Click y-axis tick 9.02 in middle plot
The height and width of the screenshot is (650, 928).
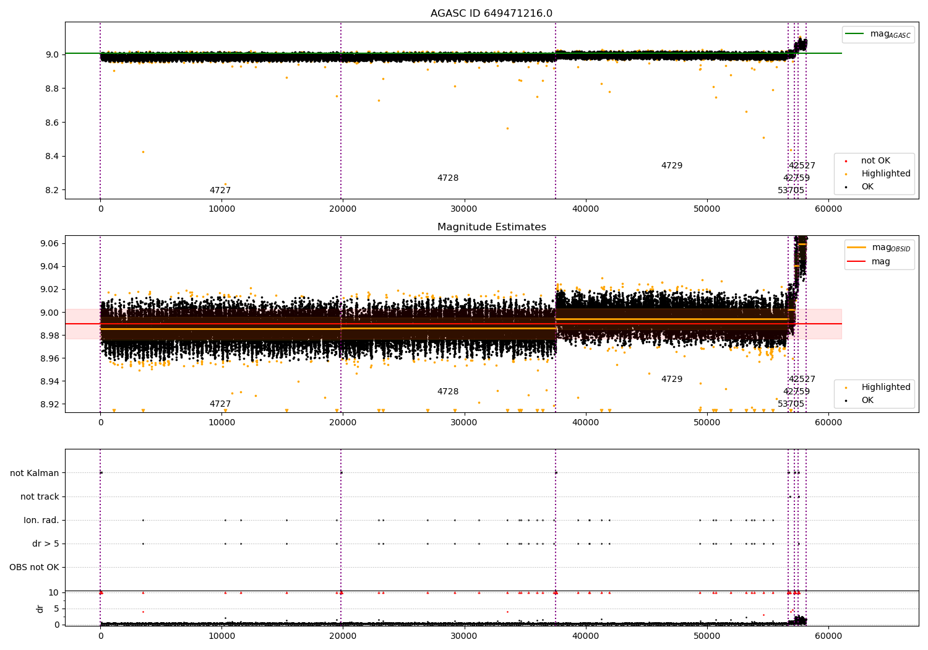(x=50, y=289)
